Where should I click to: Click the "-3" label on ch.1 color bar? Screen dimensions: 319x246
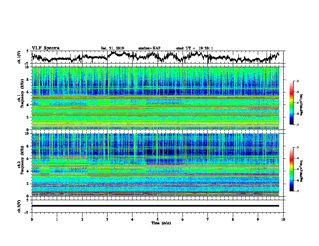pos(297,81)
